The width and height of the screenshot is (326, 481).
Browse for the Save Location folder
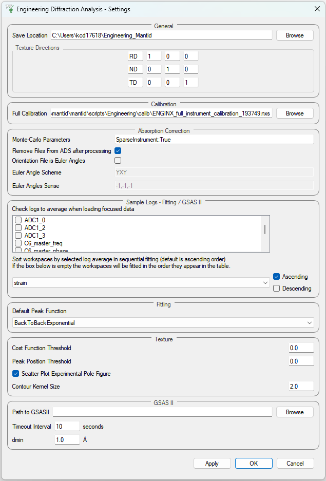(295, 35)
